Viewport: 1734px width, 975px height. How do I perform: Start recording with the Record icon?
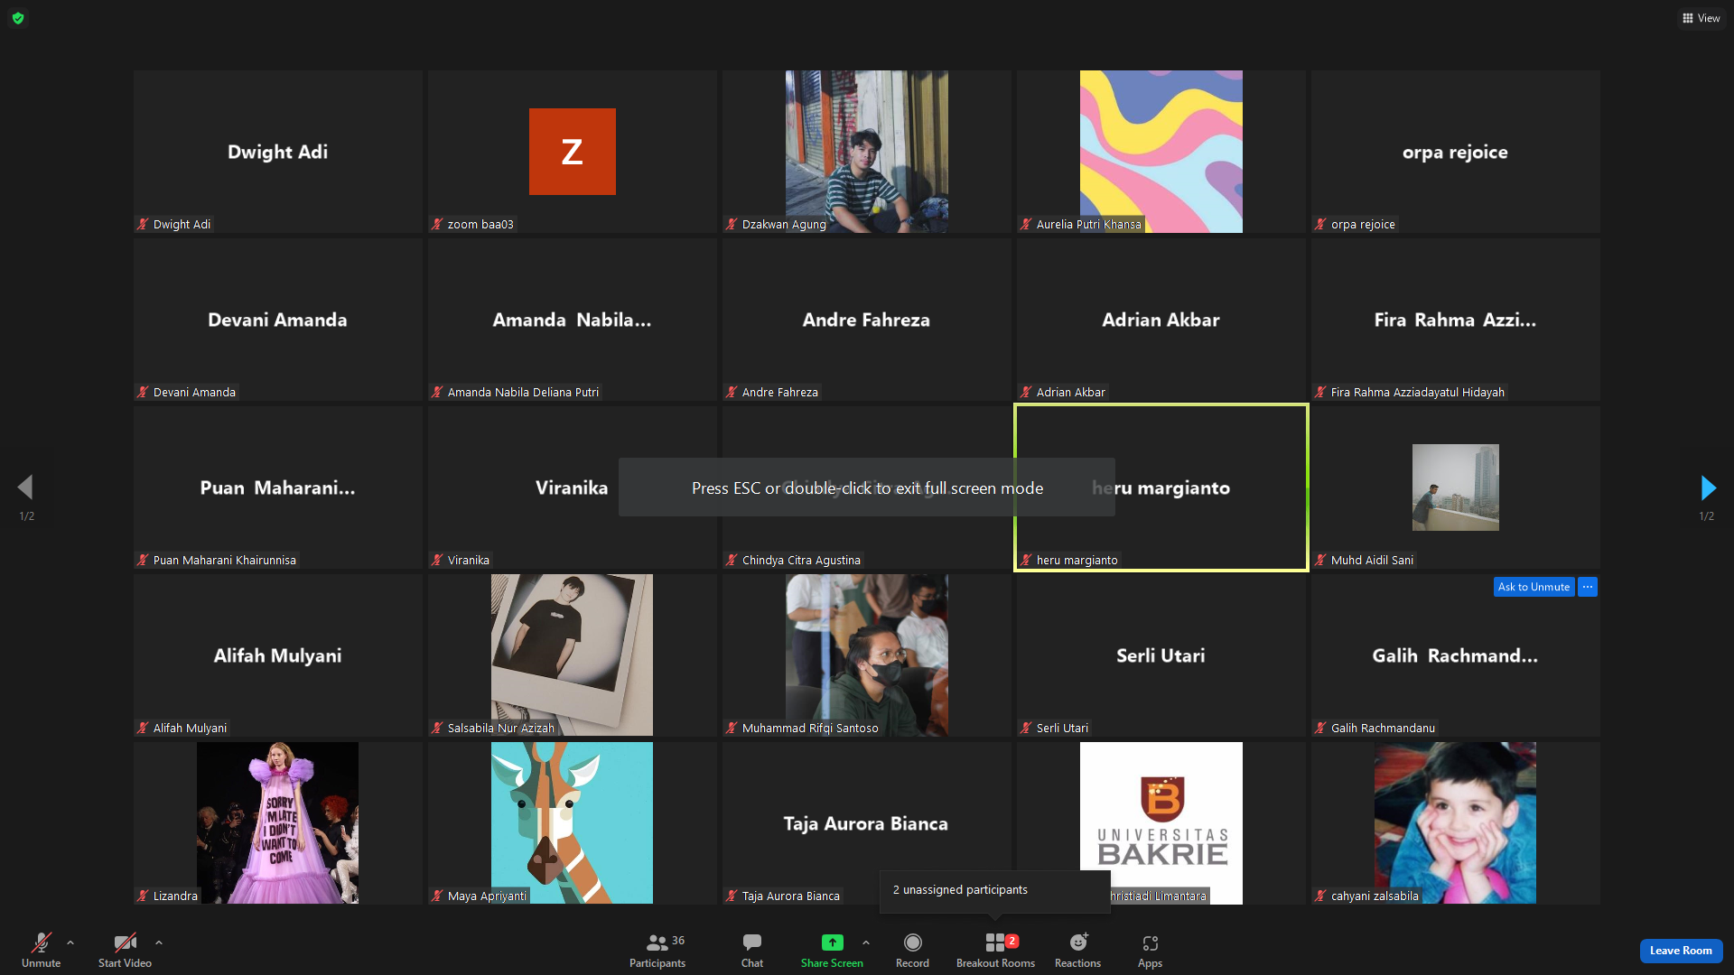[913, 942]
